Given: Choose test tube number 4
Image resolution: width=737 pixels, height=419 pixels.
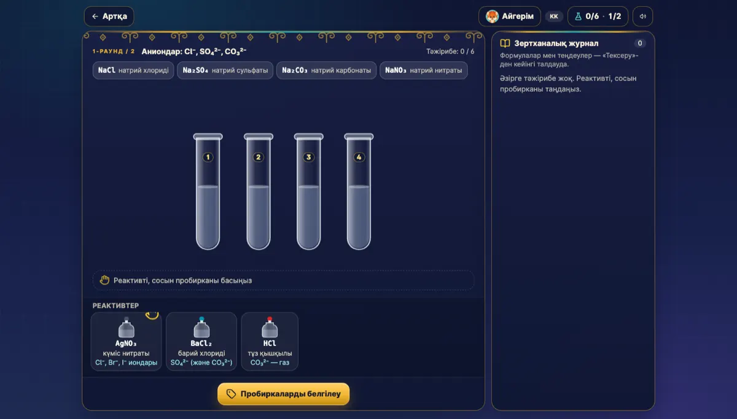Looking at the screenshot, I should click(x=359, y=191).
